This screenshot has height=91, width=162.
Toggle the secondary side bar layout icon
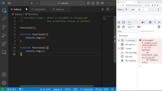pos(98,3)
